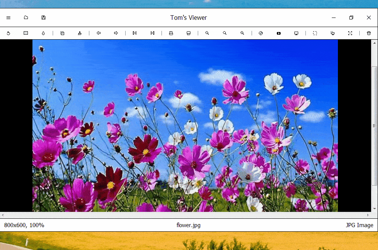Click the window-over-monitor icon
The width and height of the screenshot is (378, 250).
click(x=333, y=33)
